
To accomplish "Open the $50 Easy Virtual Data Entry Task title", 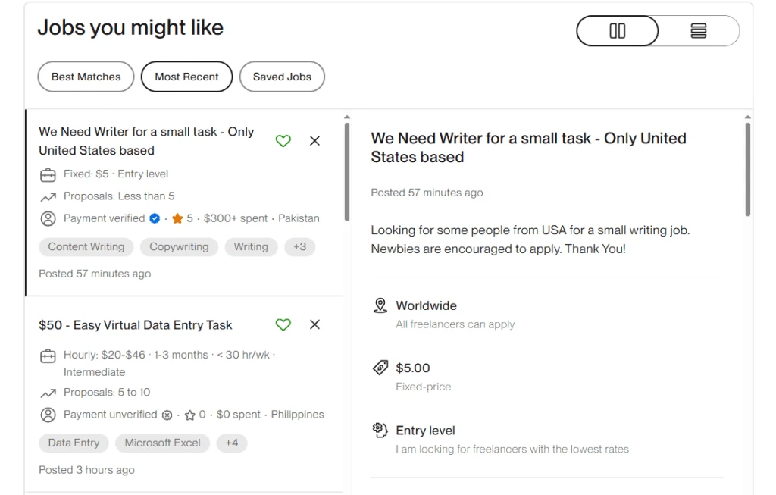I will tap(135, 325).
